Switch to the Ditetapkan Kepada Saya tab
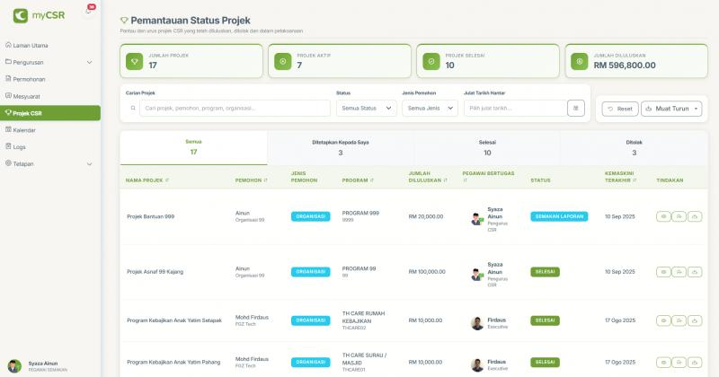This screenshot has width=719, height=377. click(340, 147)
